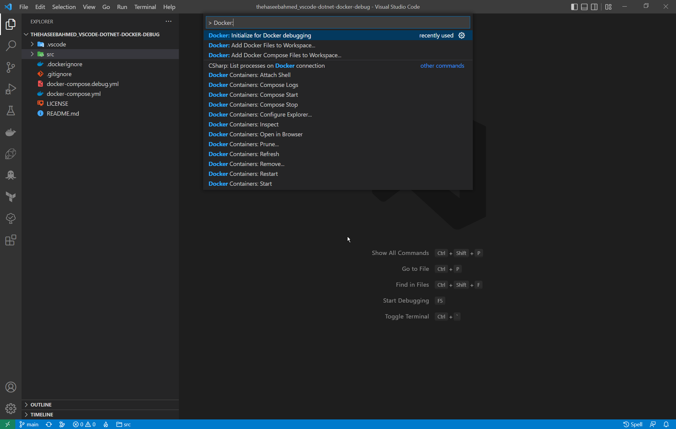This screenshot has height=429, width=676.
Task: Open the Extensions view
Action: [x=11, y=240]
